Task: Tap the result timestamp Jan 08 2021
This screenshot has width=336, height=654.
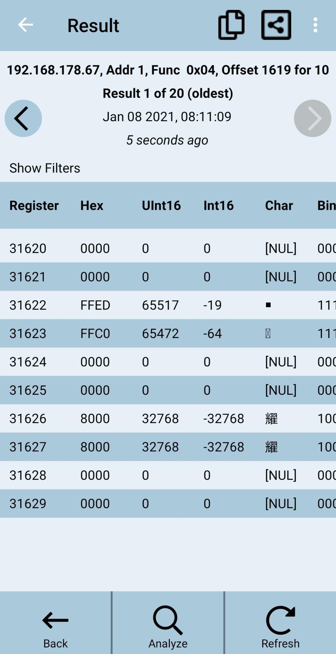Action: (167, 117)
